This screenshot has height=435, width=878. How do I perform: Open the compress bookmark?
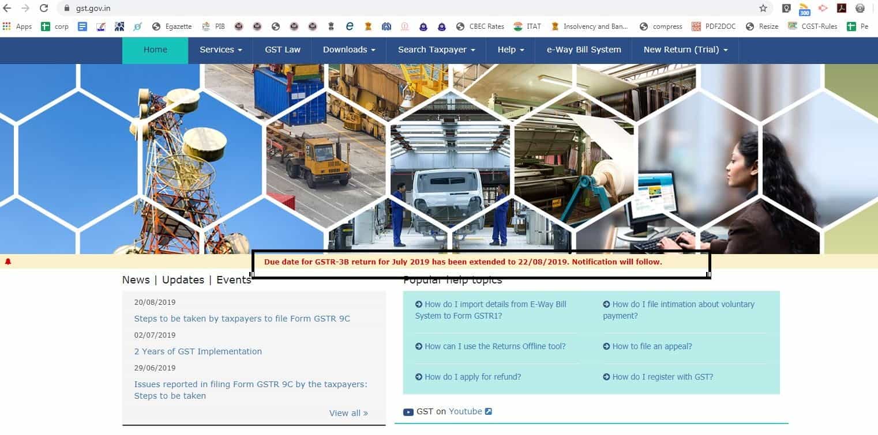[x=661, y=27]
